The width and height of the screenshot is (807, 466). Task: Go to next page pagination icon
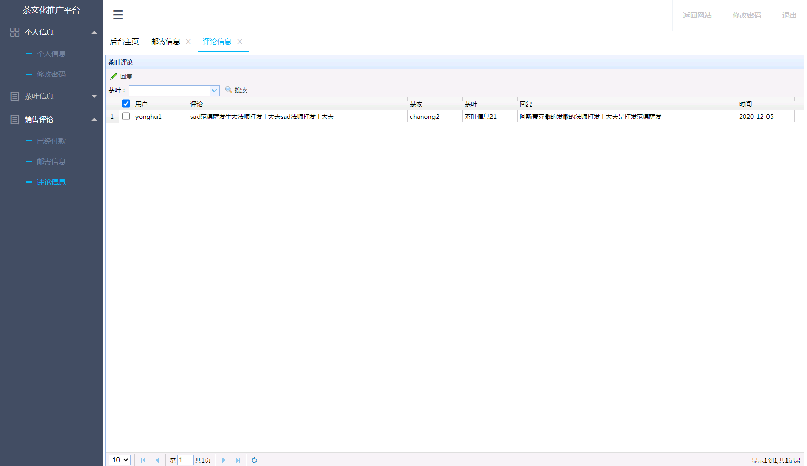223,460
